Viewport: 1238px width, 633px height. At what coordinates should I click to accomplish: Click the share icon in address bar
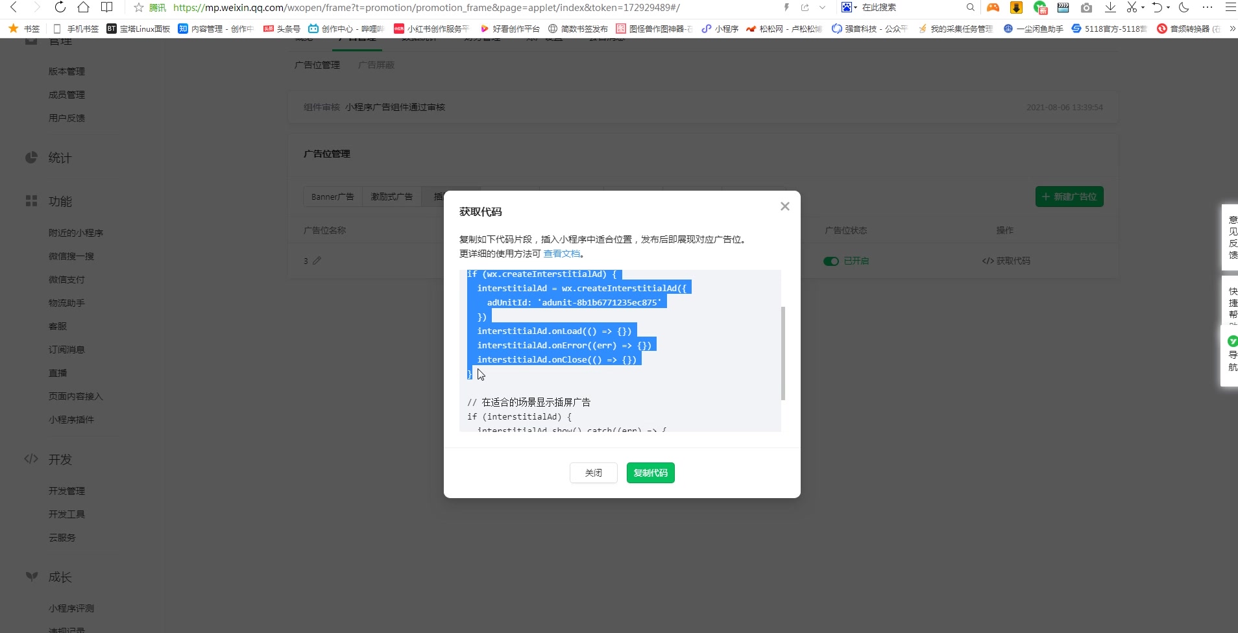(805, 8)
